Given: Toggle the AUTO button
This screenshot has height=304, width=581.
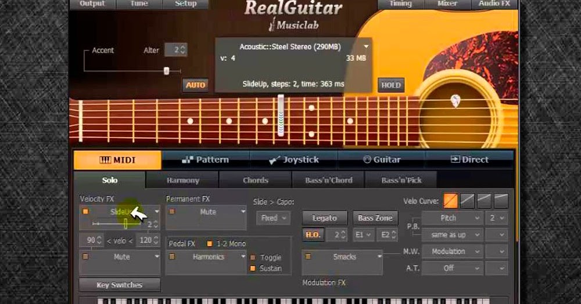Looking at the screenshot, I should 195,85.
